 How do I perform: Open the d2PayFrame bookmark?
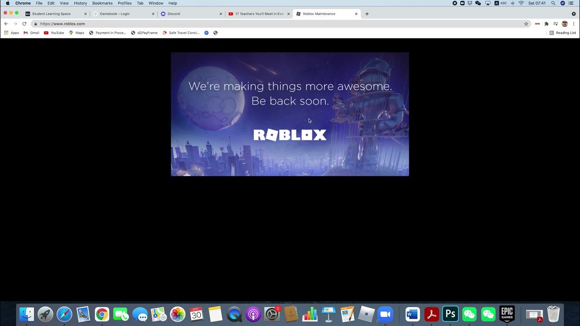(x=144, y=33)
